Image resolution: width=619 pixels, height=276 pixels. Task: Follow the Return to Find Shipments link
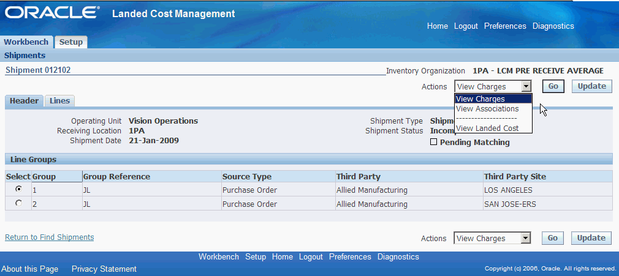[x=50, y=237]
